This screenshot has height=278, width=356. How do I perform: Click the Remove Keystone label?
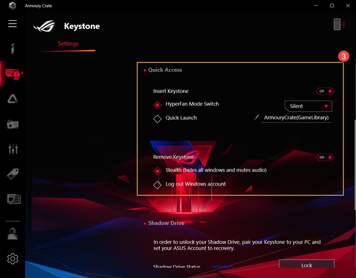point(174,157)
